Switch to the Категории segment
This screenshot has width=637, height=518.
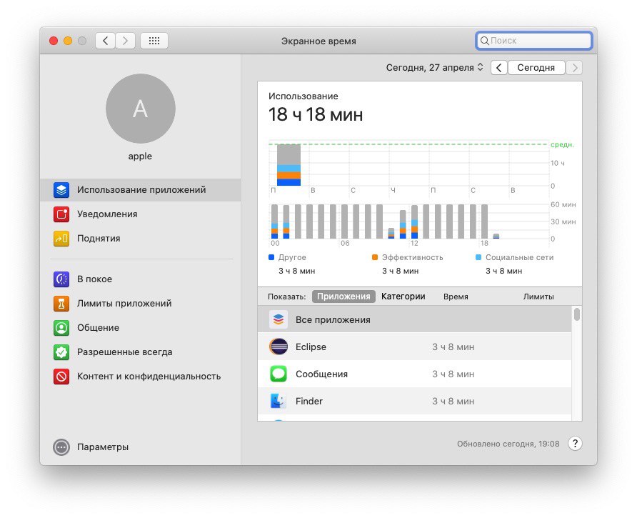pos(403,297)
